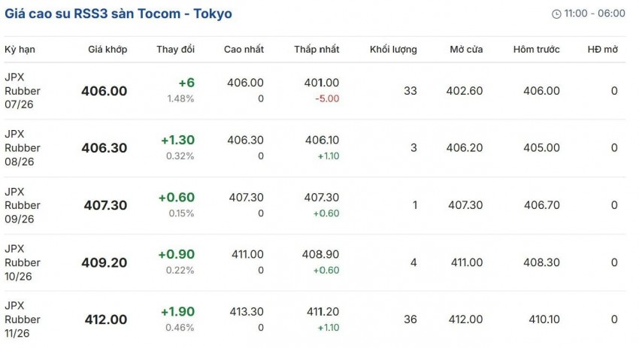
Task: Click the Cao nhất column header
Action: tap(244, 50)
